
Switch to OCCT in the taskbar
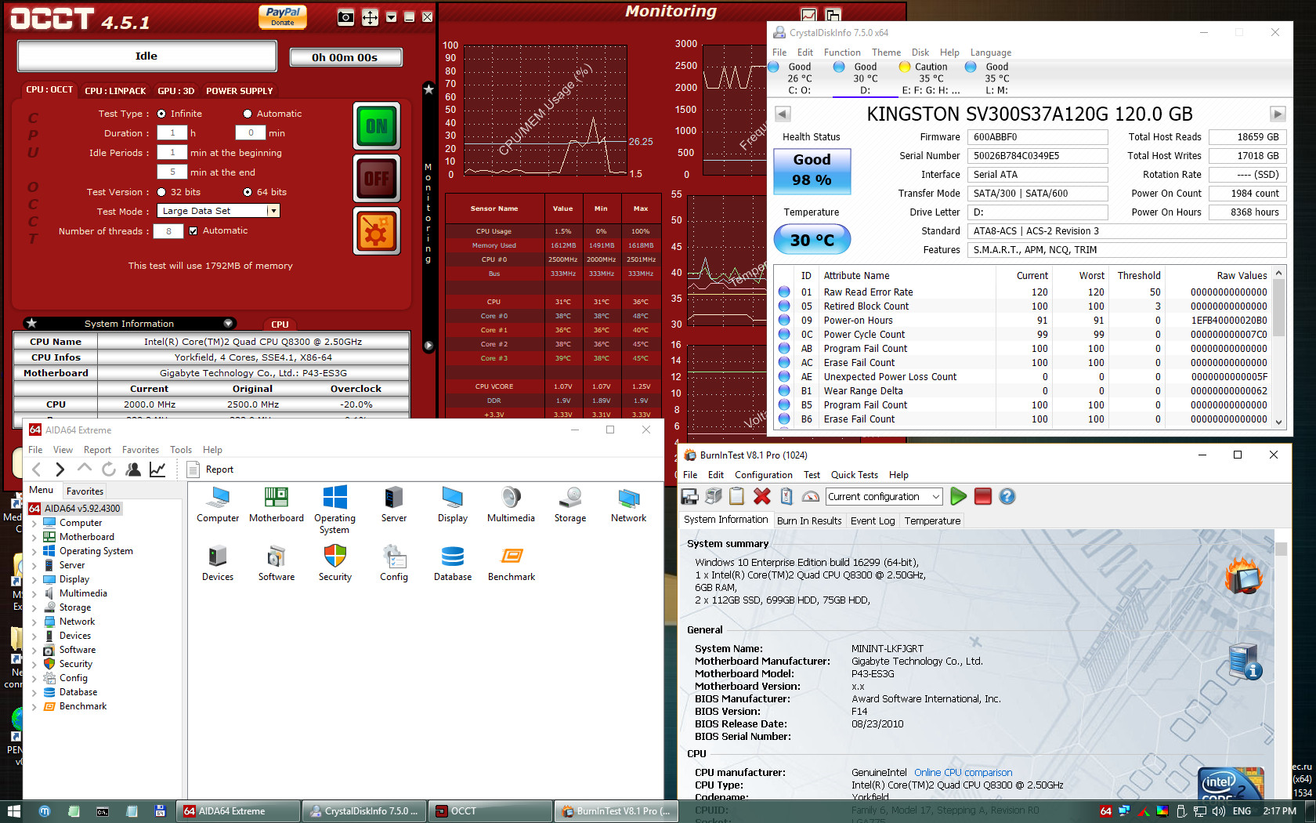click(x=491, y=811)
